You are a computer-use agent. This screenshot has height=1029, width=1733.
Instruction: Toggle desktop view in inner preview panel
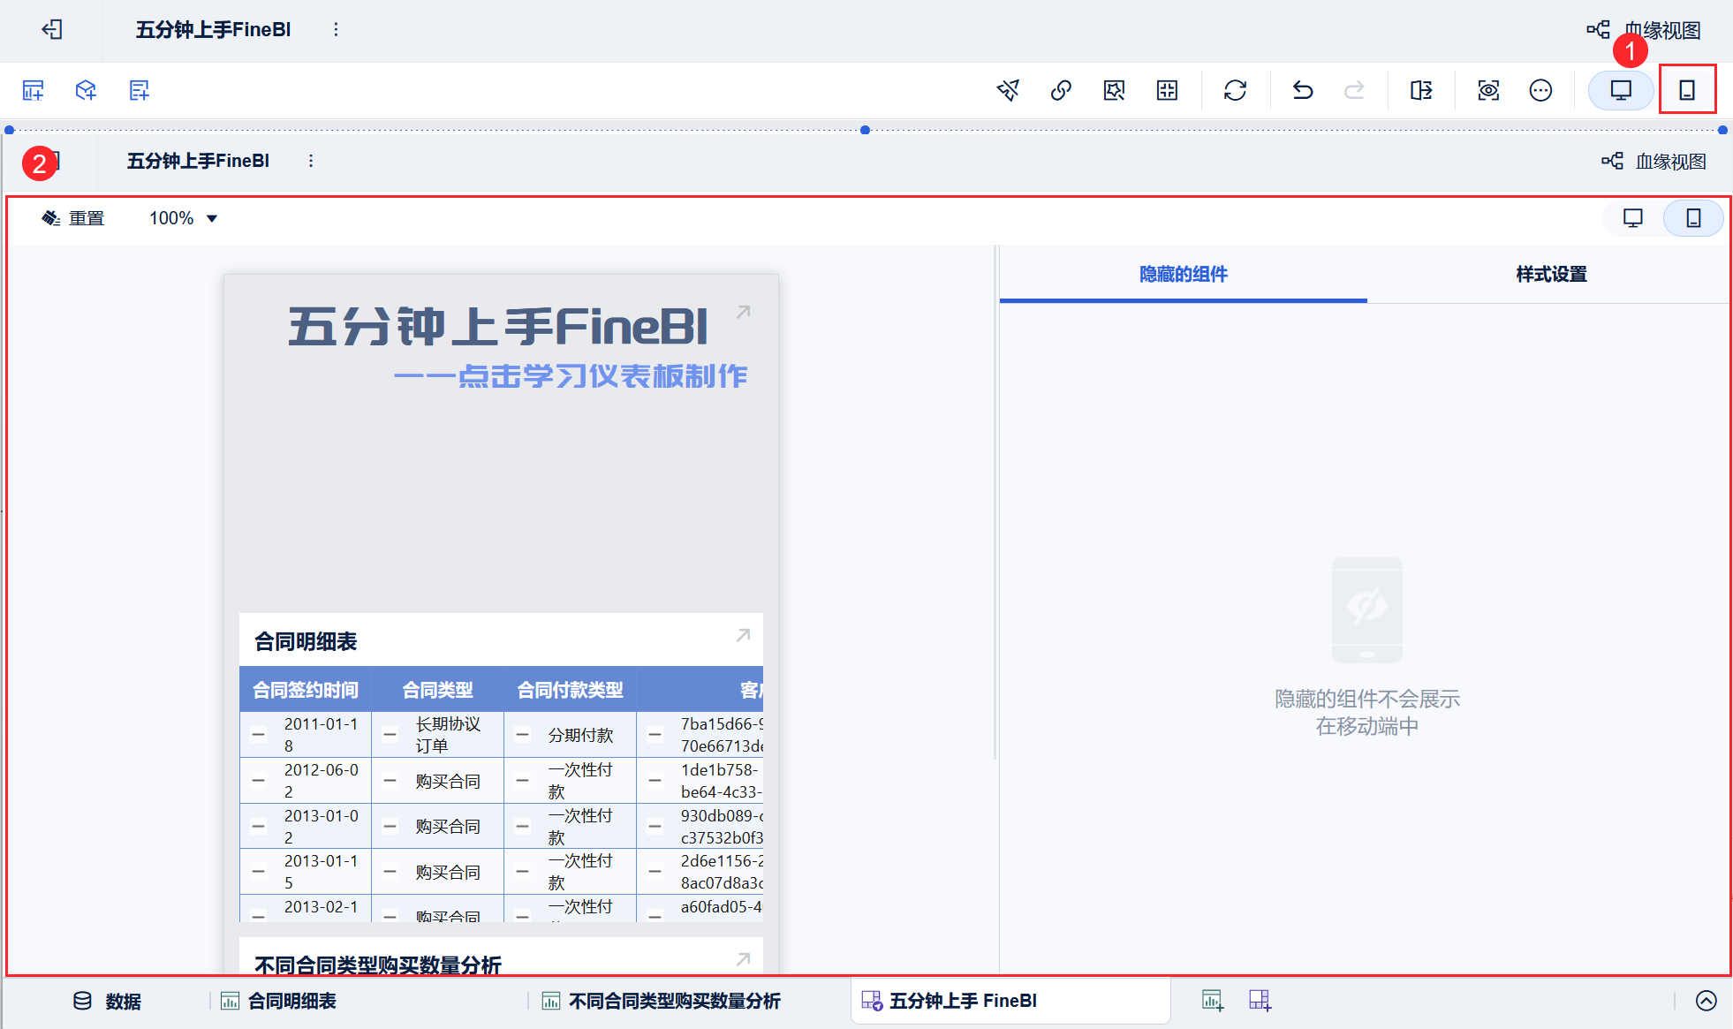[x=1632, y=218]
